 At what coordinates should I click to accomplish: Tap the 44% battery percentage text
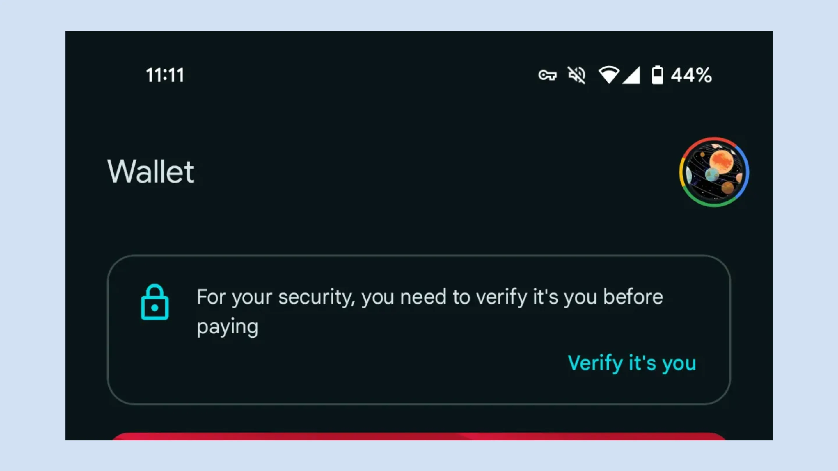[x=691, y=75]
